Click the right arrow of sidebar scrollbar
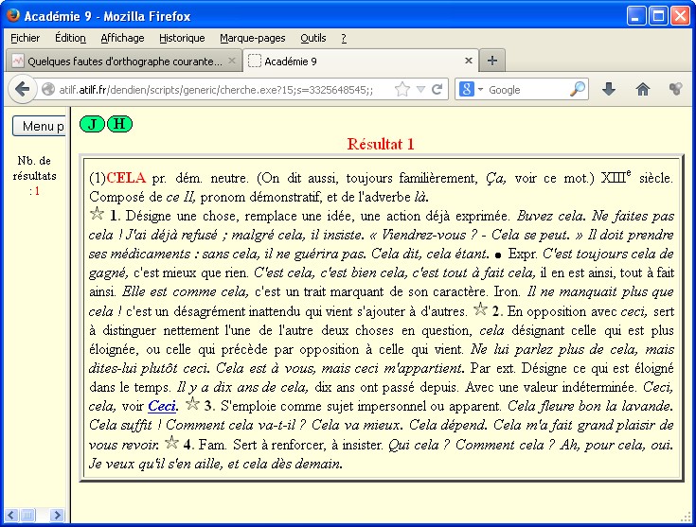 [x=57, y=515]
